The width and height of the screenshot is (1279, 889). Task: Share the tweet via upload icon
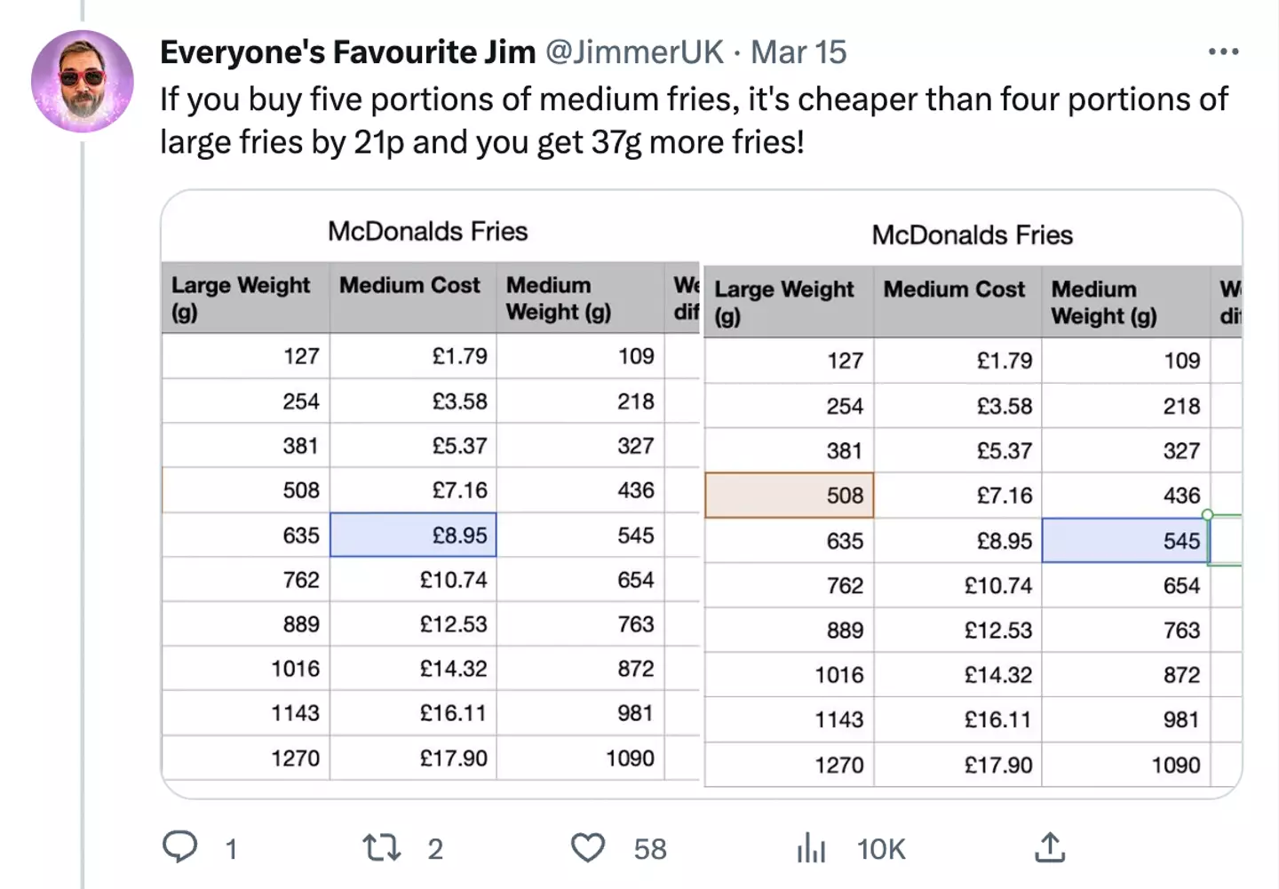(x=1051, y=848)
